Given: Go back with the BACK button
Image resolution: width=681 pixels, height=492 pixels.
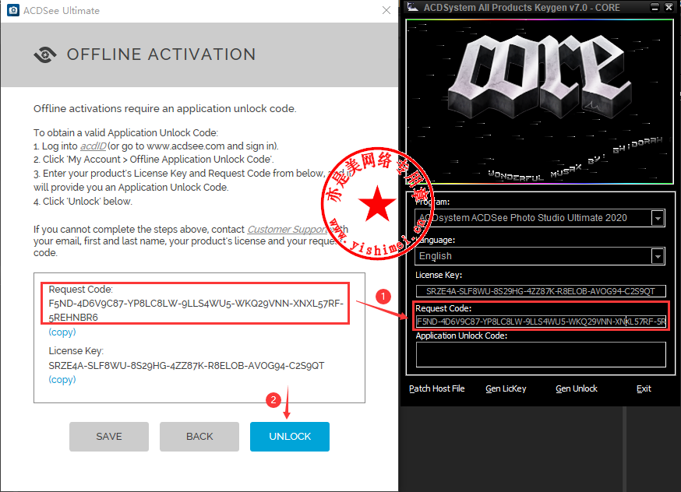Looking at the screenshot, I should [x=199, y=437].
